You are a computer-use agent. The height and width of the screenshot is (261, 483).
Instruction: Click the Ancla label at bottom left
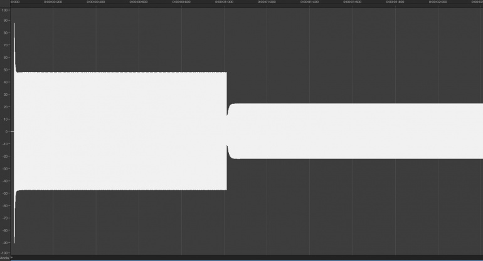click(x=4, y=258)
